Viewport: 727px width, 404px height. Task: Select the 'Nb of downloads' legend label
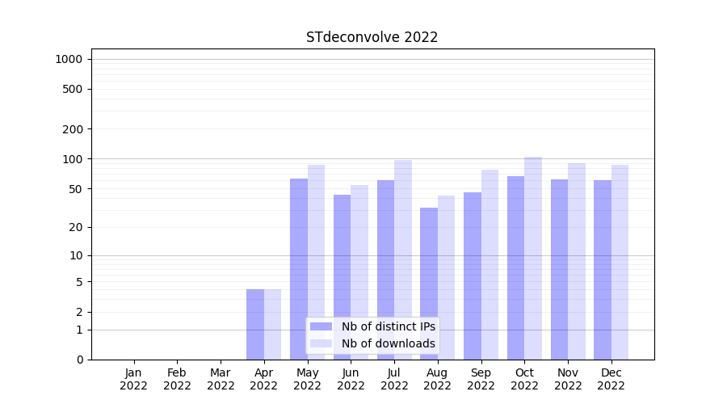click(388, 343)
